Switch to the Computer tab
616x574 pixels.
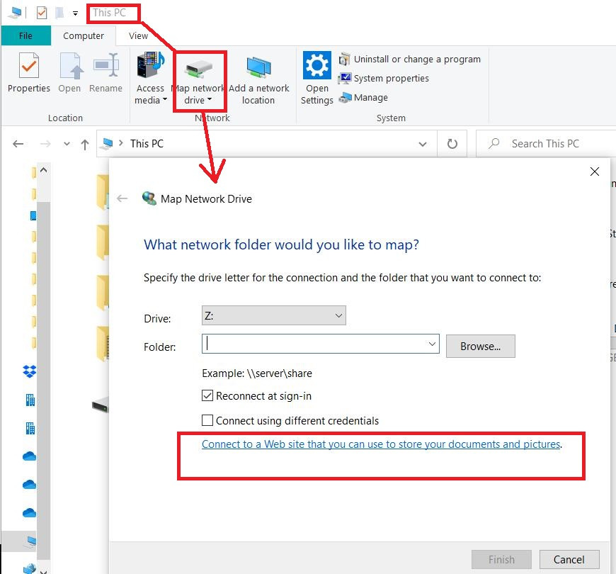[x=84, y=35]
